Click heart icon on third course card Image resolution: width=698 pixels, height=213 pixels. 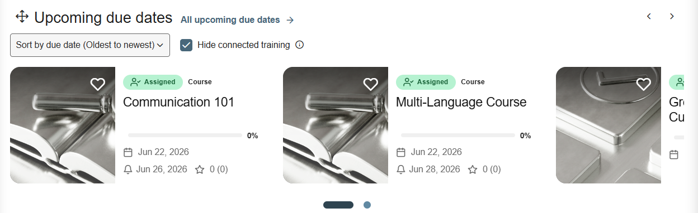point(644,84)
